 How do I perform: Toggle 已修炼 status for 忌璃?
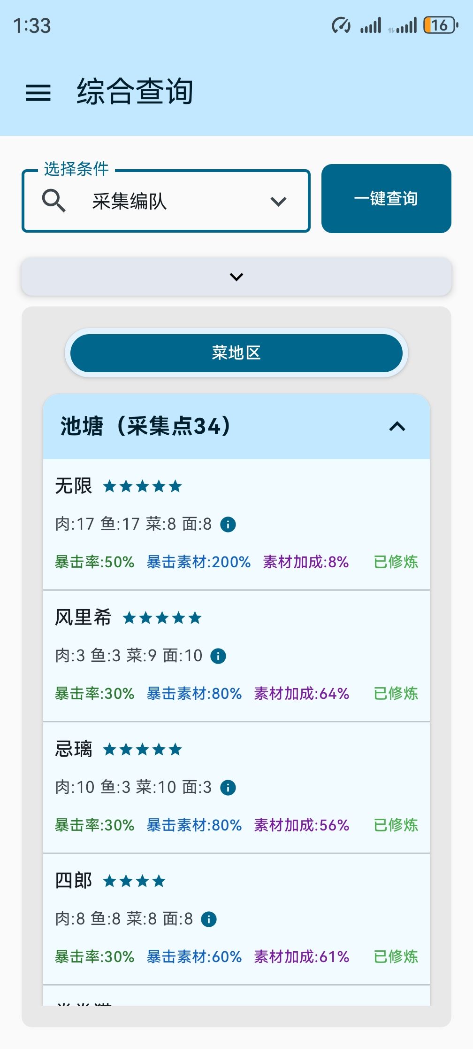pyautogui.click(x=396, y=825)
